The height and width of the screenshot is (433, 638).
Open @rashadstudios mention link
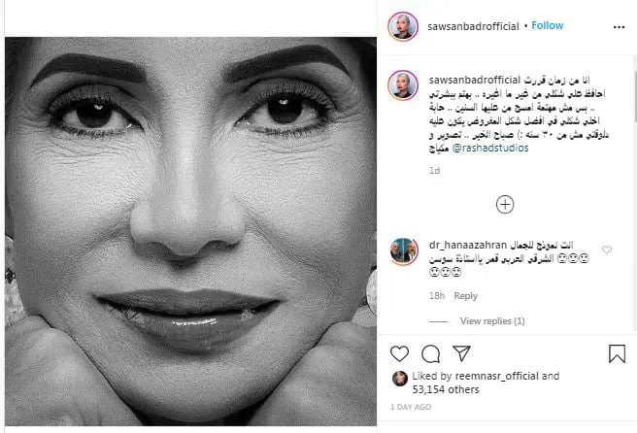point(490,149)
